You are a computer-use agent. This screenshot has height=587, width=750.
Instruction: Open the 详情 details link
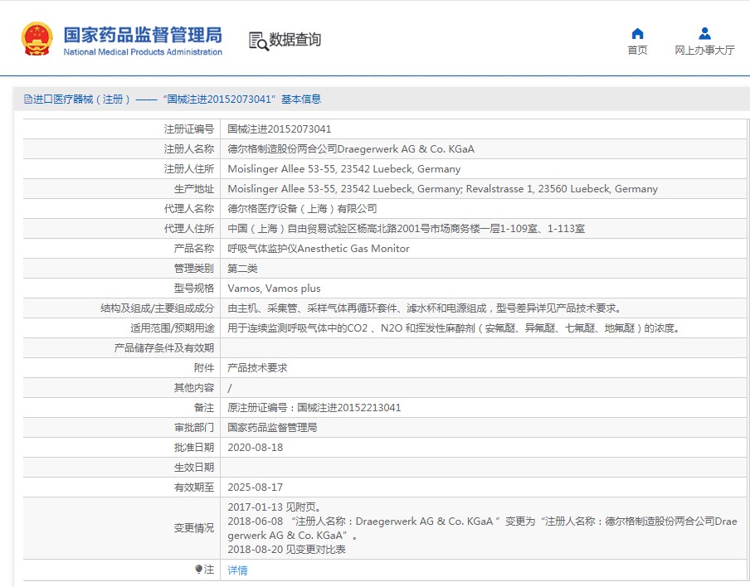(238, 570)
